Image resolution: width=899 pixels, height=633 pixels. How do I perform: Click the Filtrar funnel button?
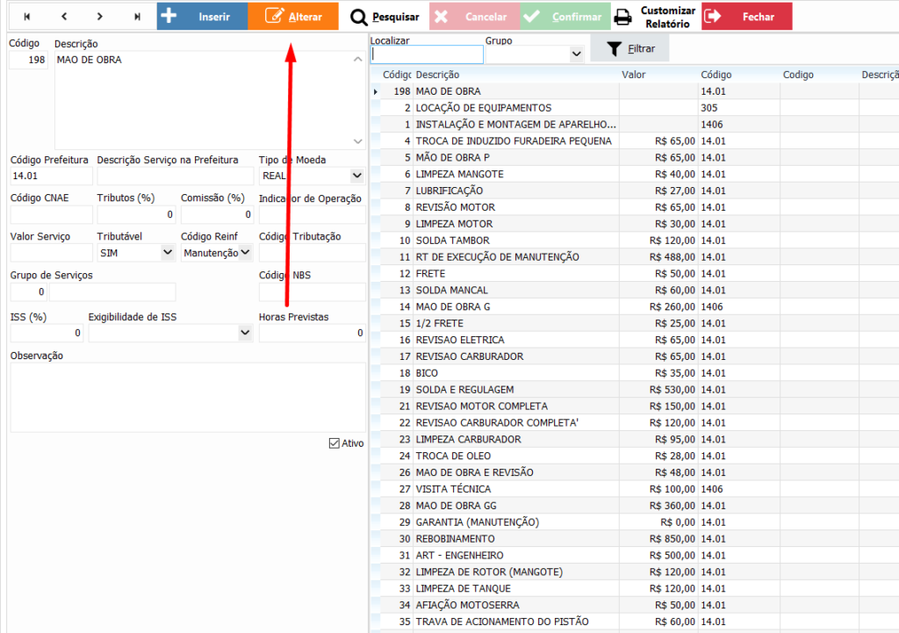click(629, 48)
